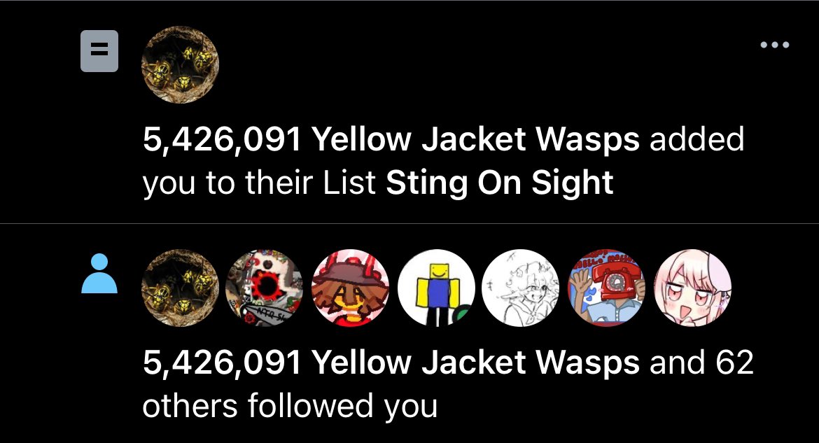This screenshot has height=443, width=819.
Task: Click the gray list notification icon
Action: (x=99, y=50)
